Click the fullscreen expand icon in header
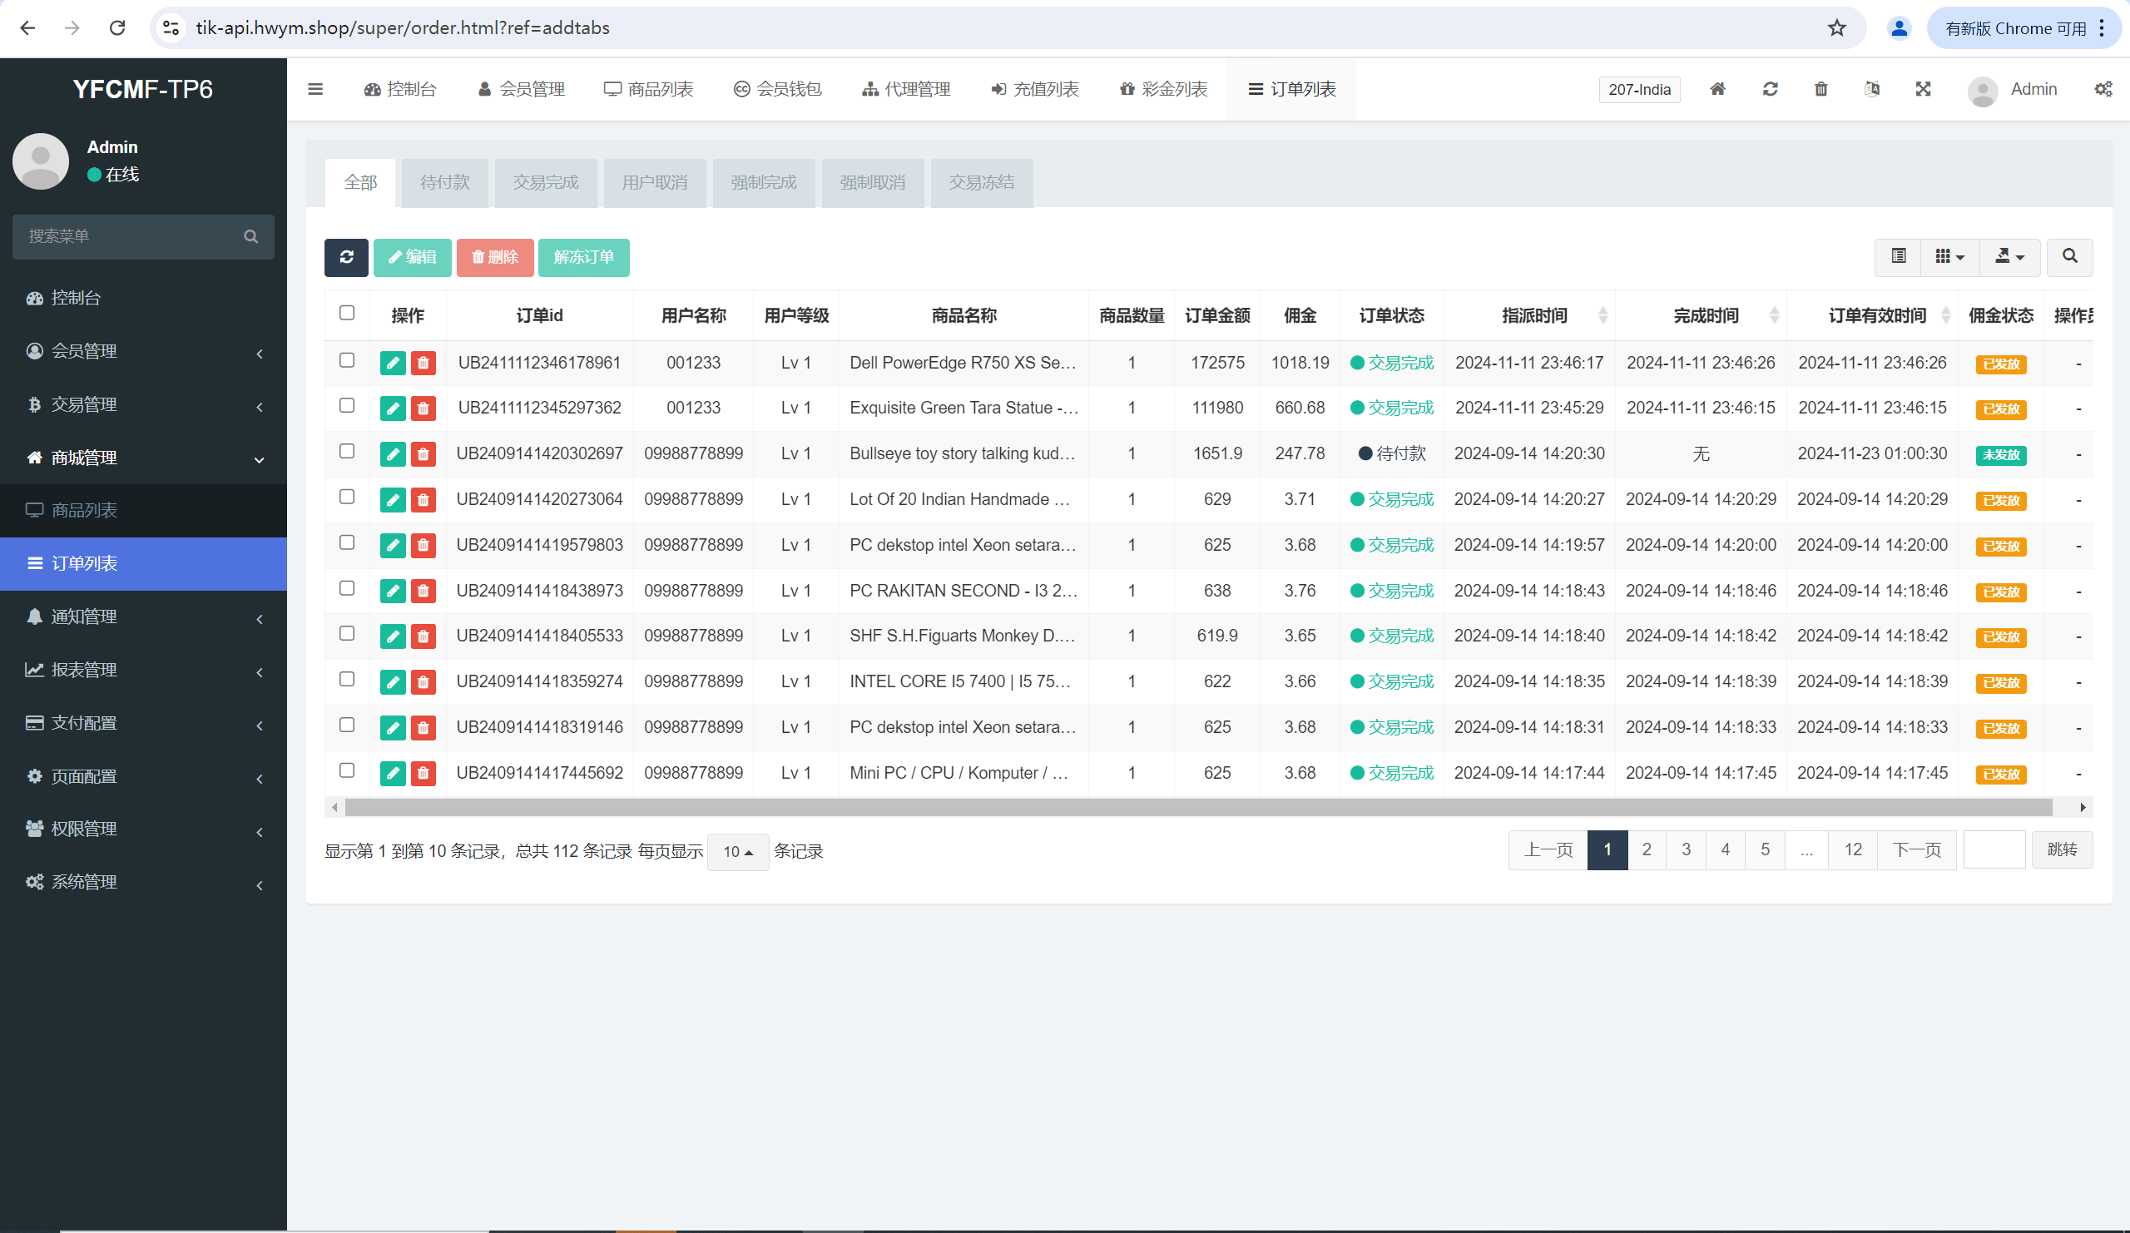This screenshot has width=2130, height=1233. tap(1923, 89)
